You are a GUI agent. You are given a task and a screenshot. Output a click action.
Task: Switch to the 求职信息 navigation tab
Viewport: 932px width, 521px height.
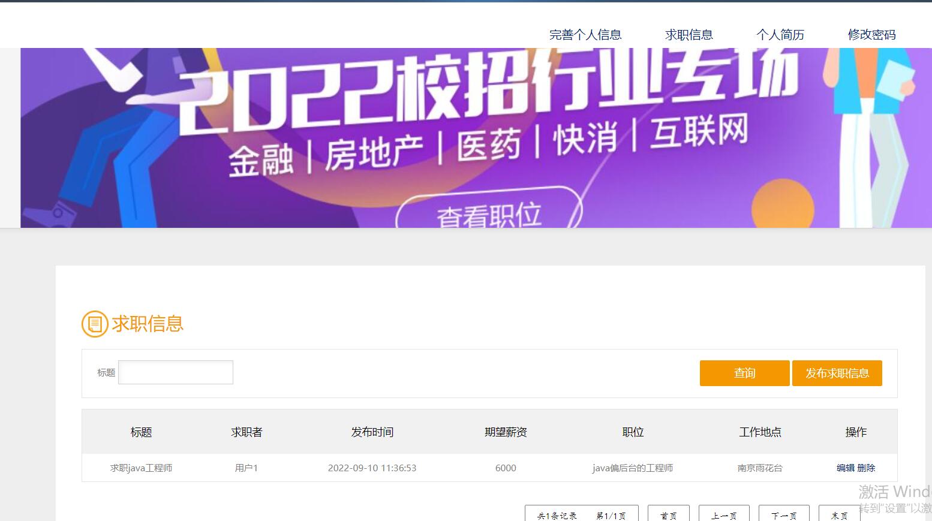[689, 34]
